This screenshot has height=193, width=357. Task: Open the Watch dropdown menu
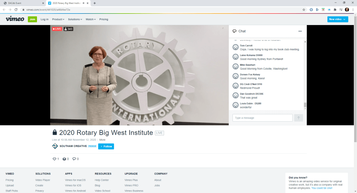coord(91,20)
